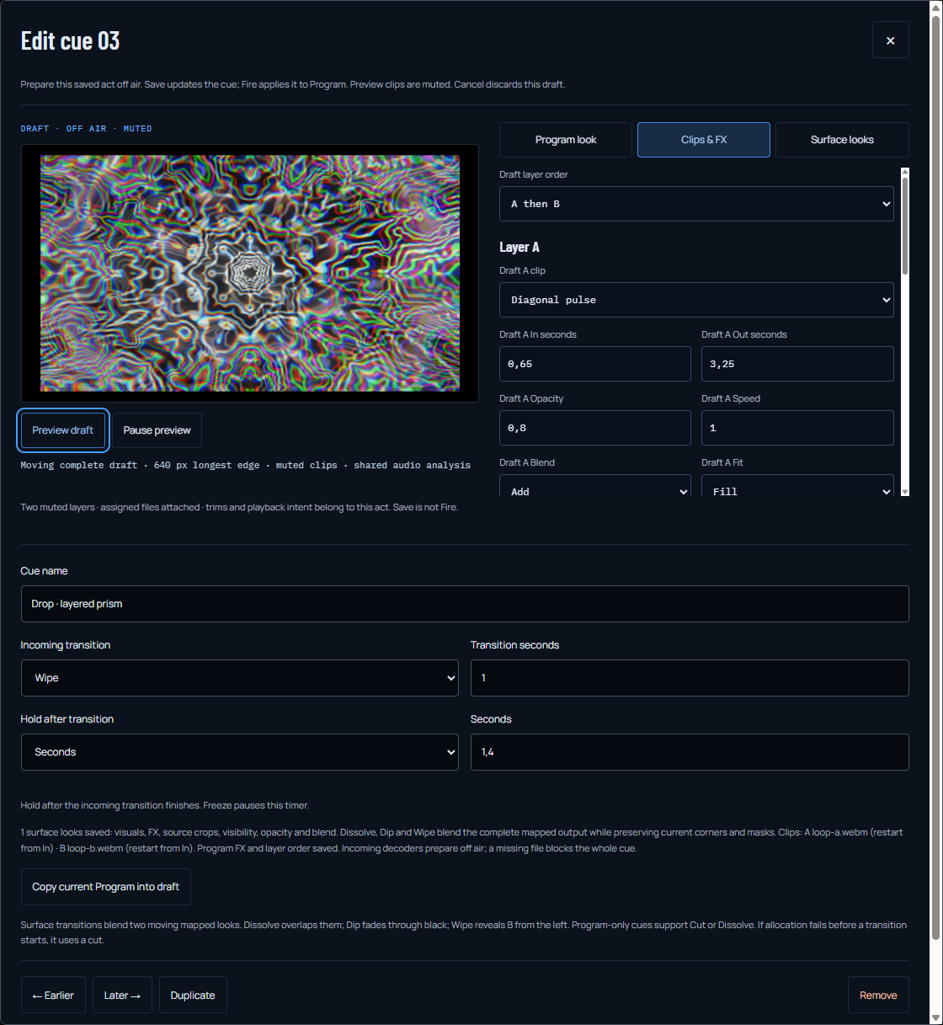Click the DRAFT · OFF AIR · MUTED status text
943x1025 pixels.
(x=87, y=129)
